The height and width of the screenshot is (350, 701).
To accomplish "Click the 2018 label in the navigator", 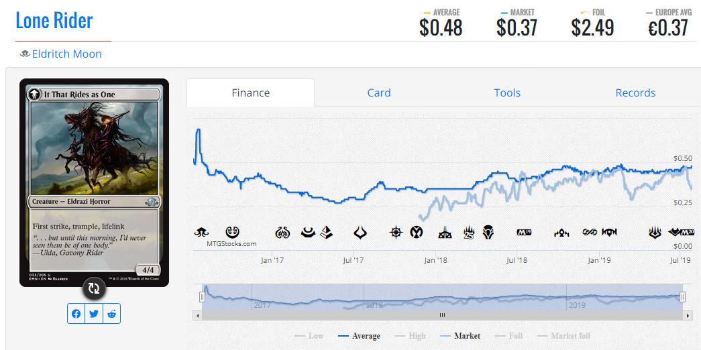I will click(x=374, y=306).
